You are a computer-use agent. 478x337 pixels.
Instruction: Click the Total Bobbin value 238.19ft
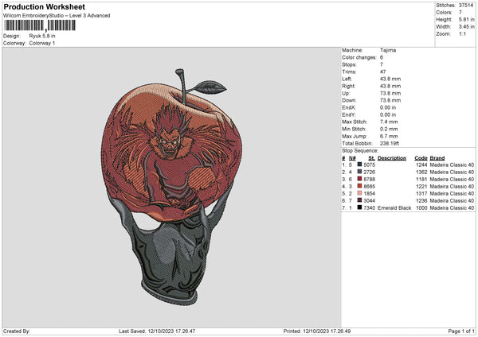tap(390, 143)
